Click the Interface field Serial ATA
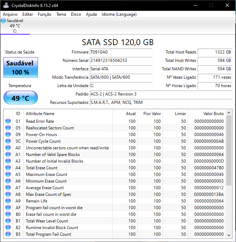 (121, 69)
